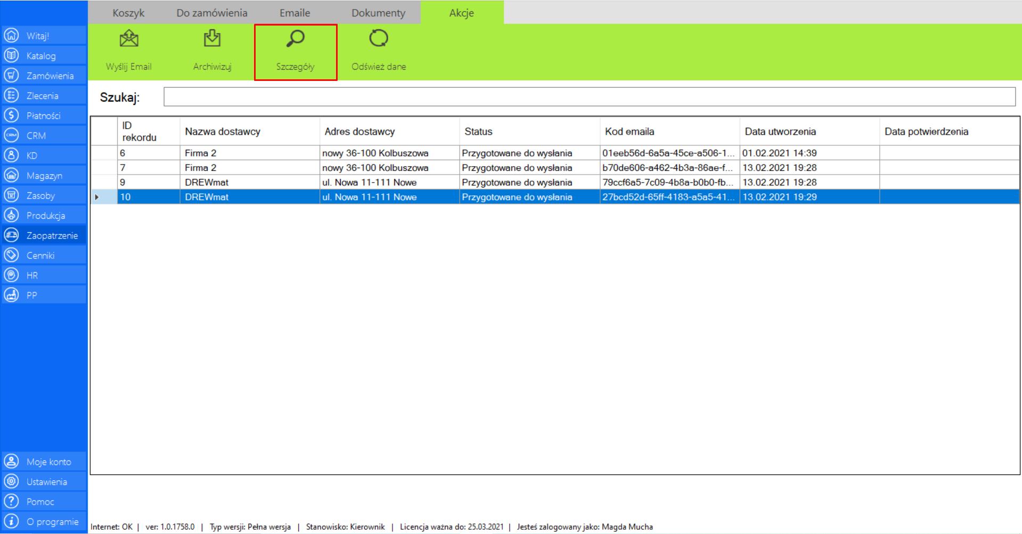Go to Płatności sidebar item
The width and height of the screenshot is (1022, 534).
43,116
